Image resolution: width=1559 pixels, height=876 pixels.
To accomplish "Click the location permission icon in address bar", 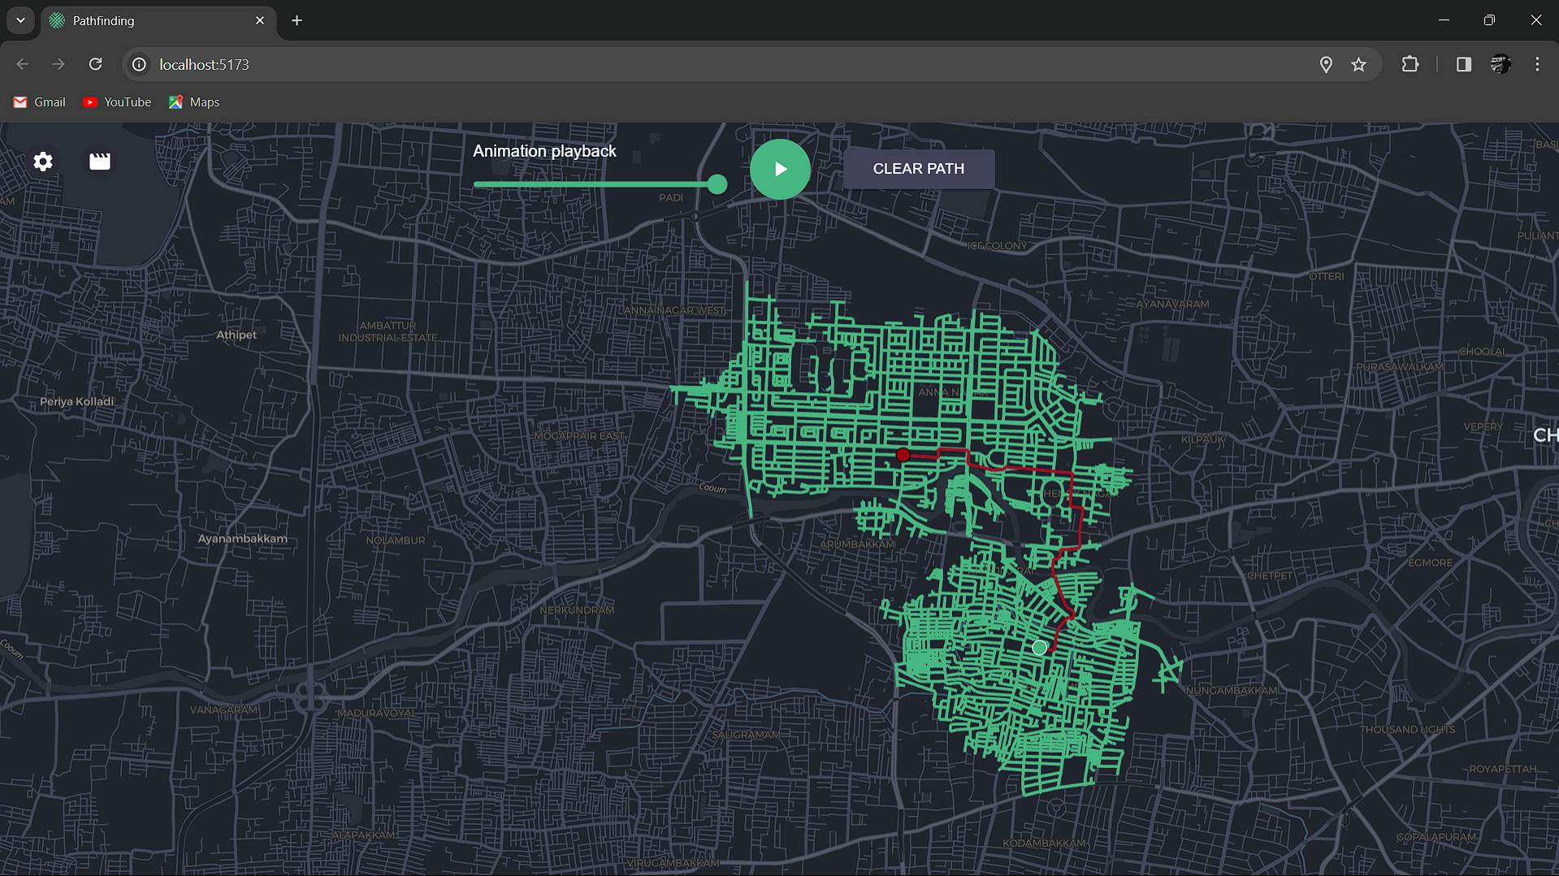I will (x=1326, y=64).
